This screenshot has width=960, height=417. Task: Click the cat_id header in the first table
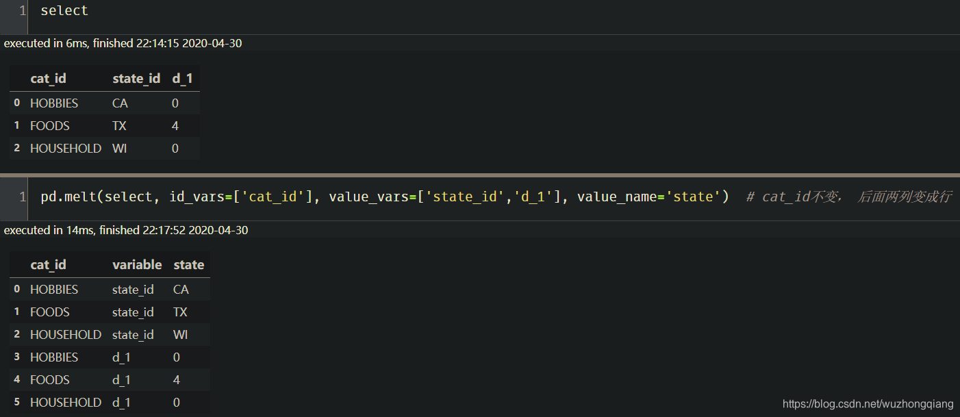coord(48,78)
